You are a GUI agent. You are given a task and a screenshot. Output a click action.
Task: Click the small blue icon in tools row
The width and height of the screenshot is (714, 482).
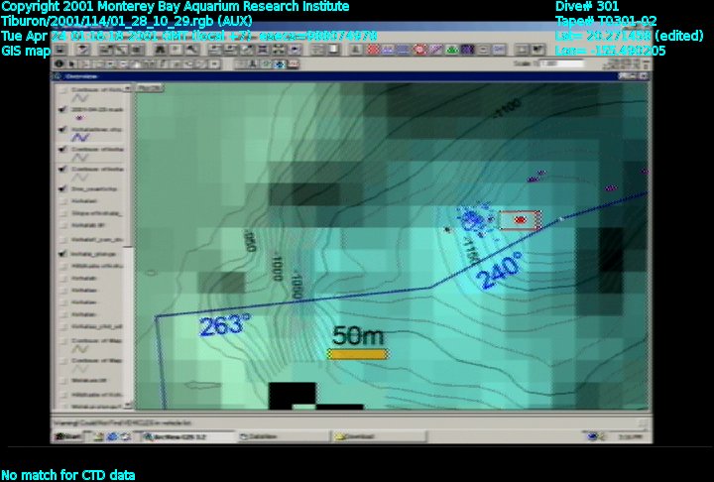(280, 64)
